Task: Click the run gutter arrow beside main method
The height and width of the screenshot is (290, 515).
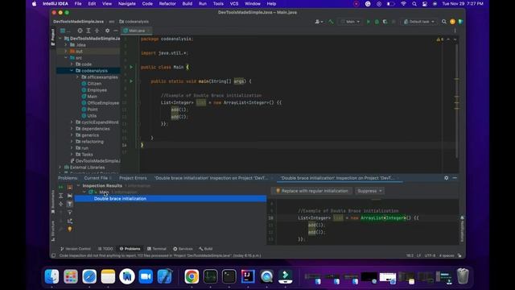Action: pyautogui.click(x=131, y=81)
